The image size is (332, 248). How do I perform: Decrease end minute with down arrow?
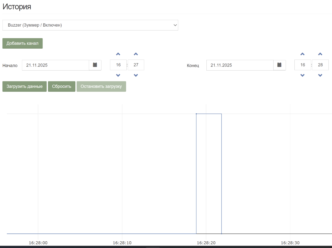click(x=320, y=75)
